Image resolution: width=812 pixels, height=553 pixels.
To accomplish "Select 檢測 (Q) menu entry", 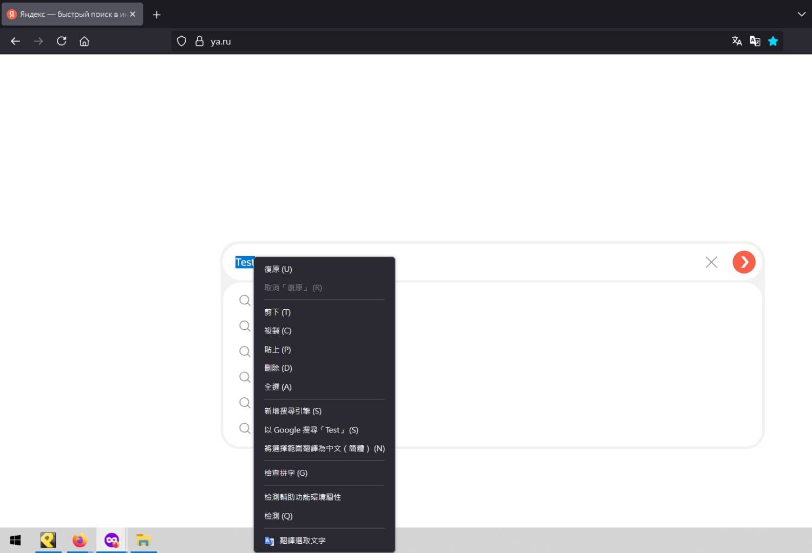I will tap(324, 516).
